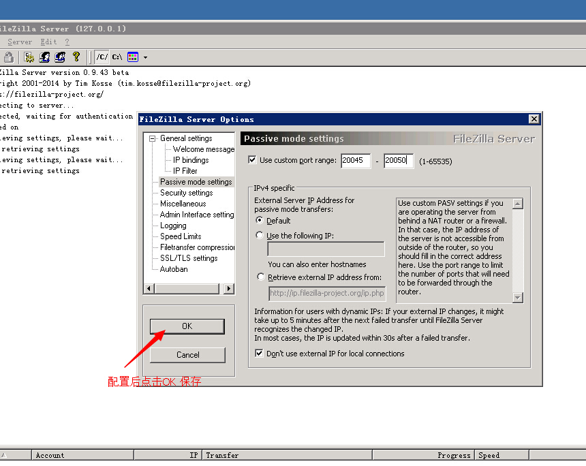Open the ? help menu
Image resolution: width=586 pixels, height=466 pixels.
67,42
